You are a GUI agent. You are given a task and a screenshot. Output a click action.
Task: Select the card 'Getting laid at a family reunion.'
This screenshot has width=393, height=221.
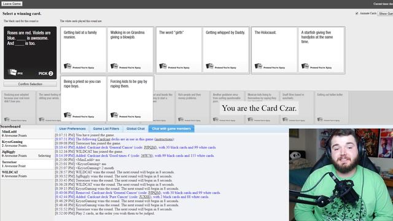coord(84,50)
